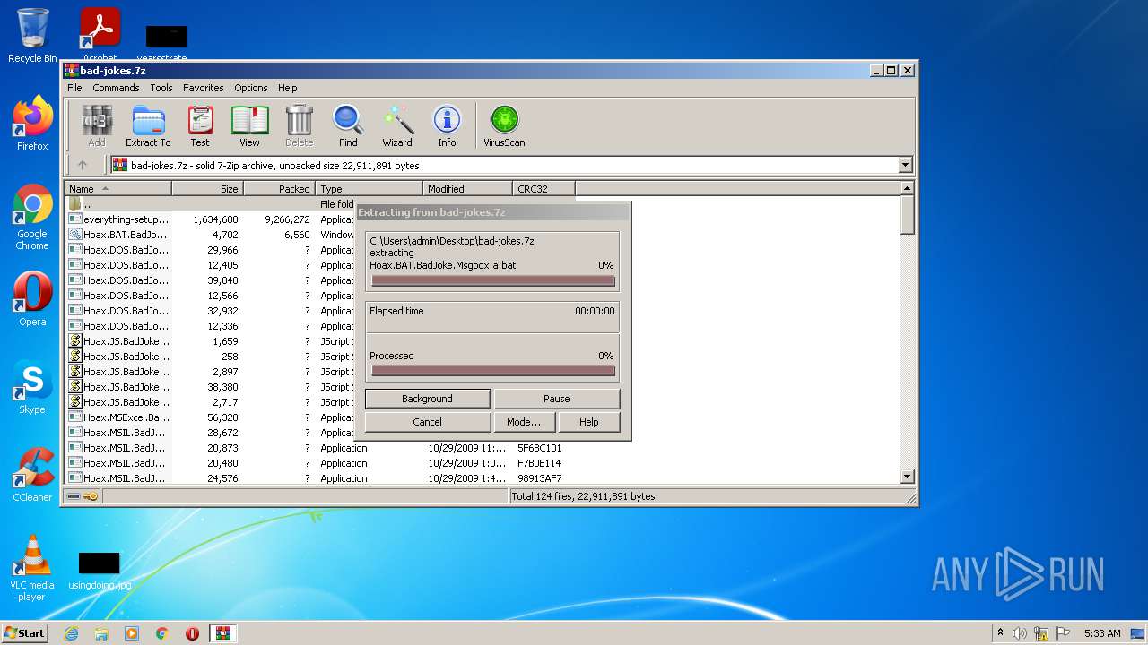Sort by Packed column header
1148x645 pixels.
pos(279,188)
